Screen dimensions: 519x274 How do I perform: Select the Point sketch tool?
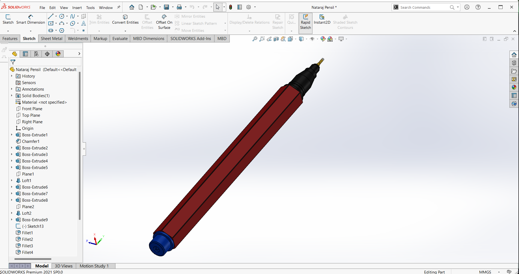[x=83, y=30]
